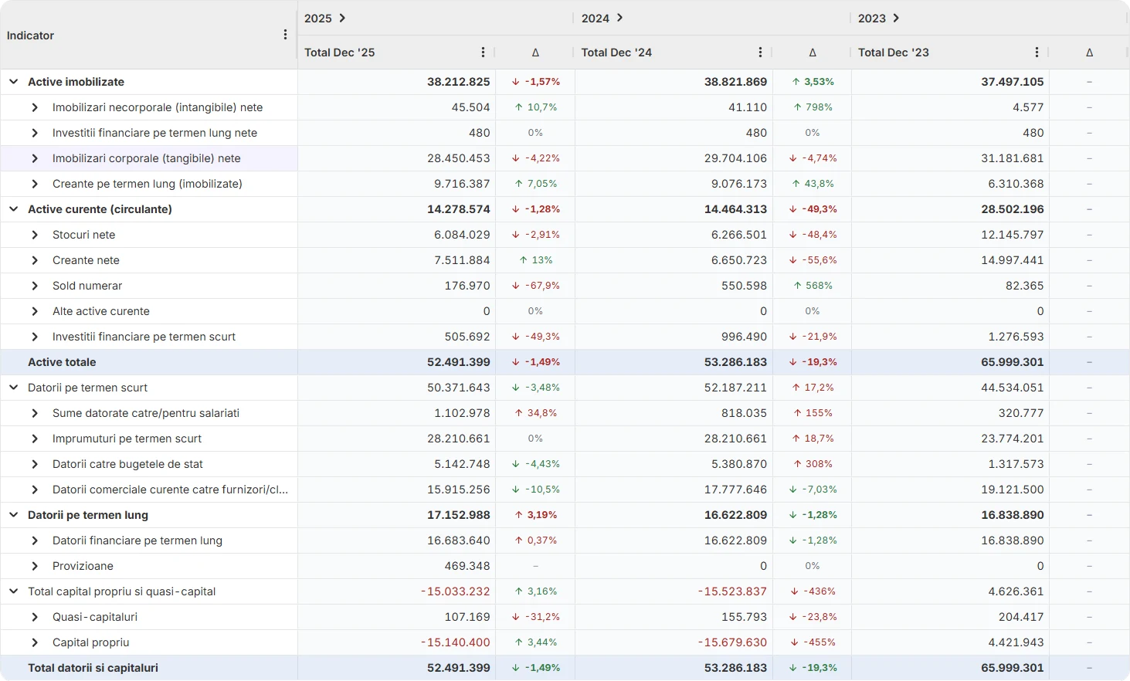The image size is (1130, 681).
Task: Expand the Capital propriu row
Action: click(x=35, y=642)
